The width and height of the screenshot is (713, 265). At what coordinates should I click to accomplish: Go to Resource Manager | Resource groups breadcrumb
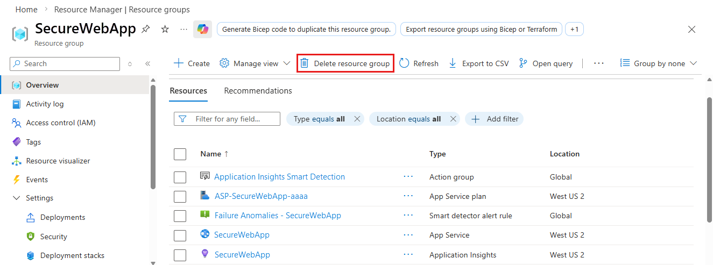[x=122, y=10]
